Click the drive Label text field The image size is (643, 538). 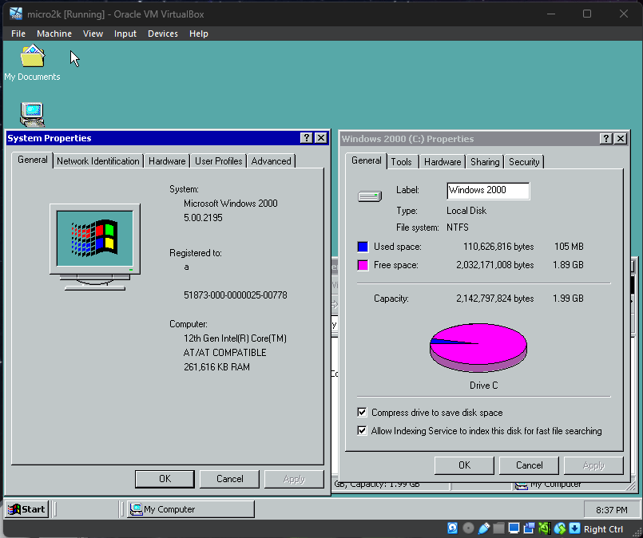click(x=488, y=191)
